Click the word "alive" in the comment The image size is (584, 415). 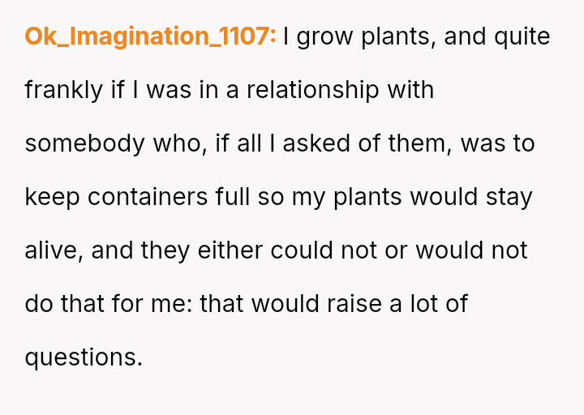(53, 250)
